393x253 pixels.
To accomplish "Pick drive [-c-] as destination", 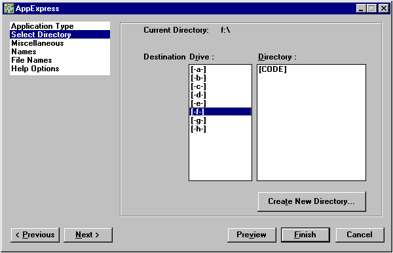I will pos(220,86).
